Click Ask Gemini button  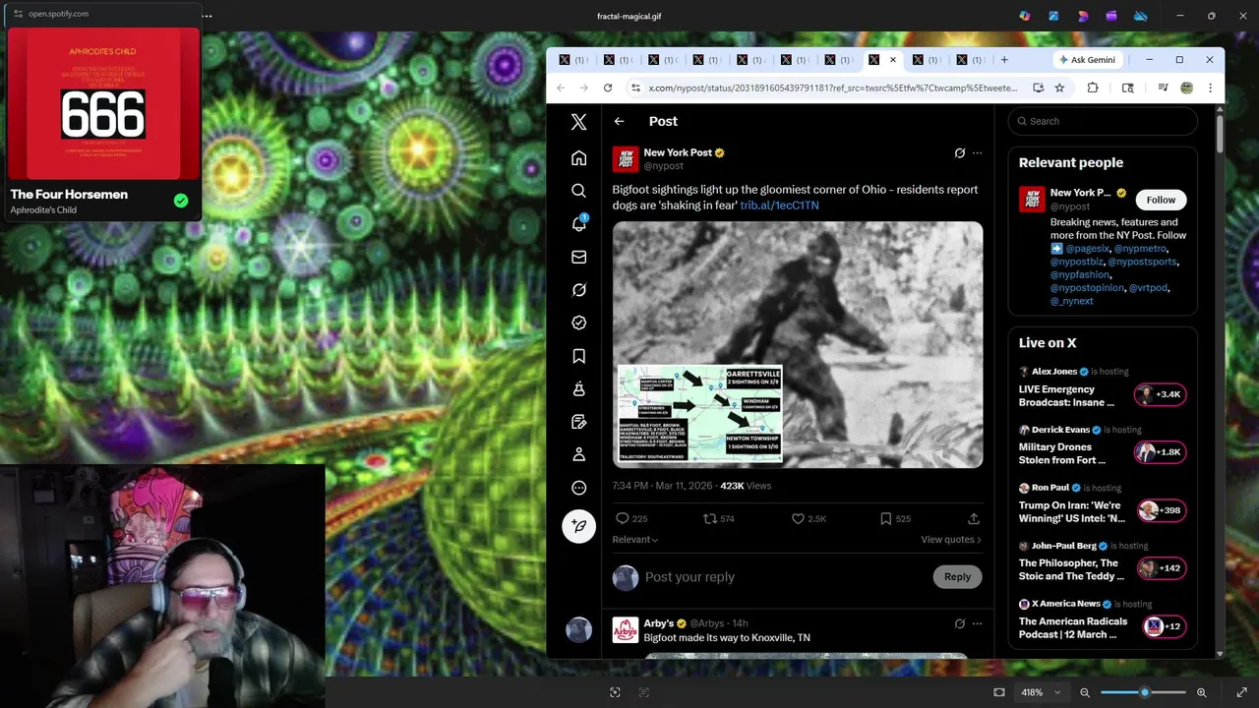tap(1087, 60)
